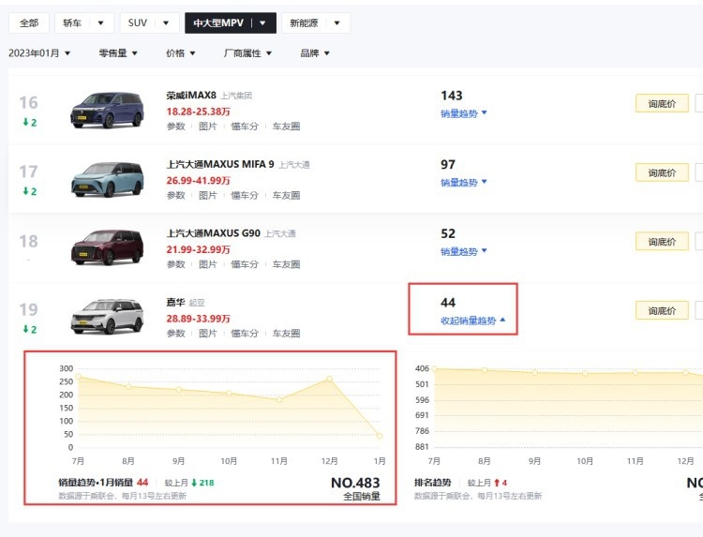
Task: Select the 1月 data point on sales chart
Action: pyautogui.click(x=380, y=436)
